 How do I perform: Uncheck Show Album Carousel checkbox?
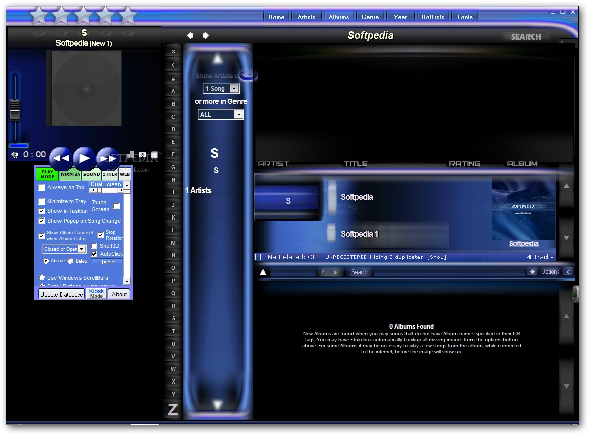point(42,236)
